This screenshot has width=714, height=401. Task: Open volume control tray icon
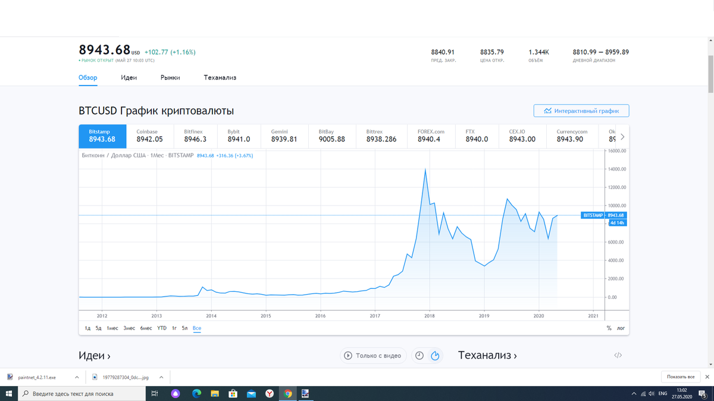click(x=652, y=393)
